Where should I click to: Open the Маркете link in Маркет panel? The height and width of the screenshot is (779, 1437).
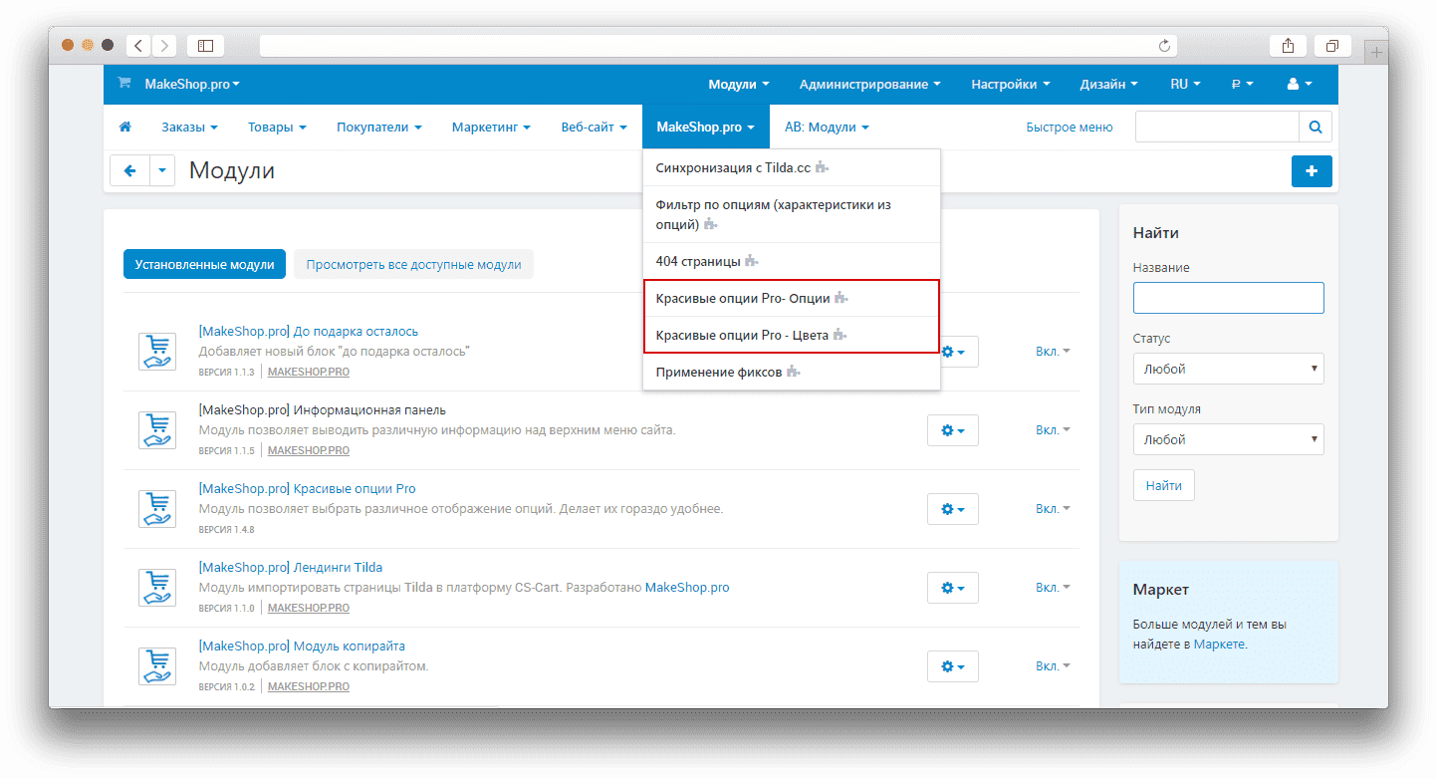(x=1219, y=645)
